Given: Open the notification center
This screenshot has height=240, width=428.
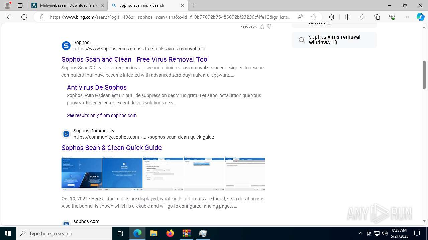Looking at the screenshot, I should (x=417, y=233).
